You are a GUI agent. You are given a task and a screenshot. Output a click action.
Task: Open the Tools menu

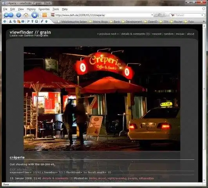[56, 9]
